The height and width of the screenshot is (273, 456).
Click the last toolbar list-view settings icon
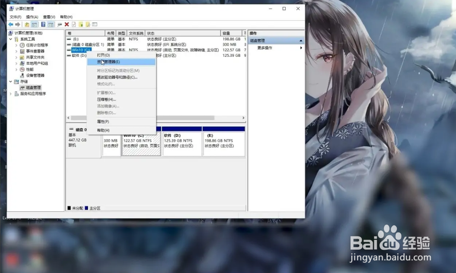point(95,24)
